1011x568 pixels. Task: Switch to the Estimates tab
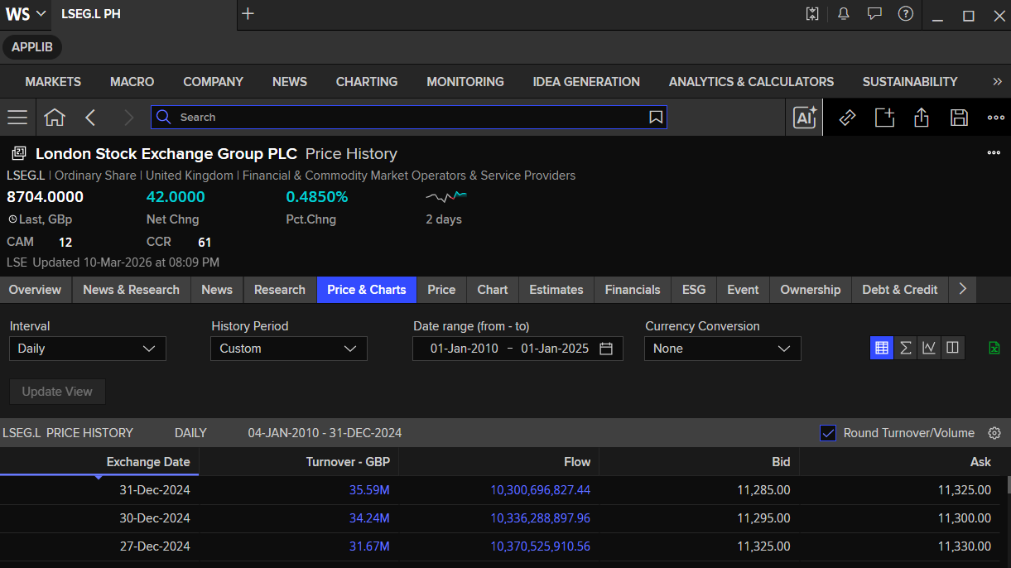[556, 290]
